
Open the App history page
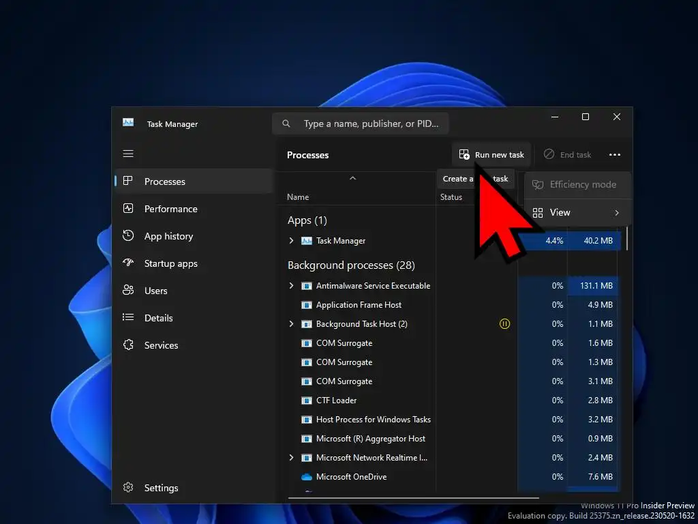(x=194, y=236)
